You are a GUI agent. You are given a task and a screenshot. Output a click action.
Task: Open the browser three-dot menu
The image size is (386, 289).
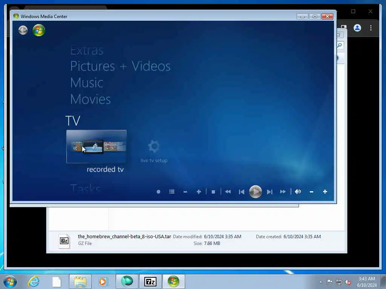371,28
